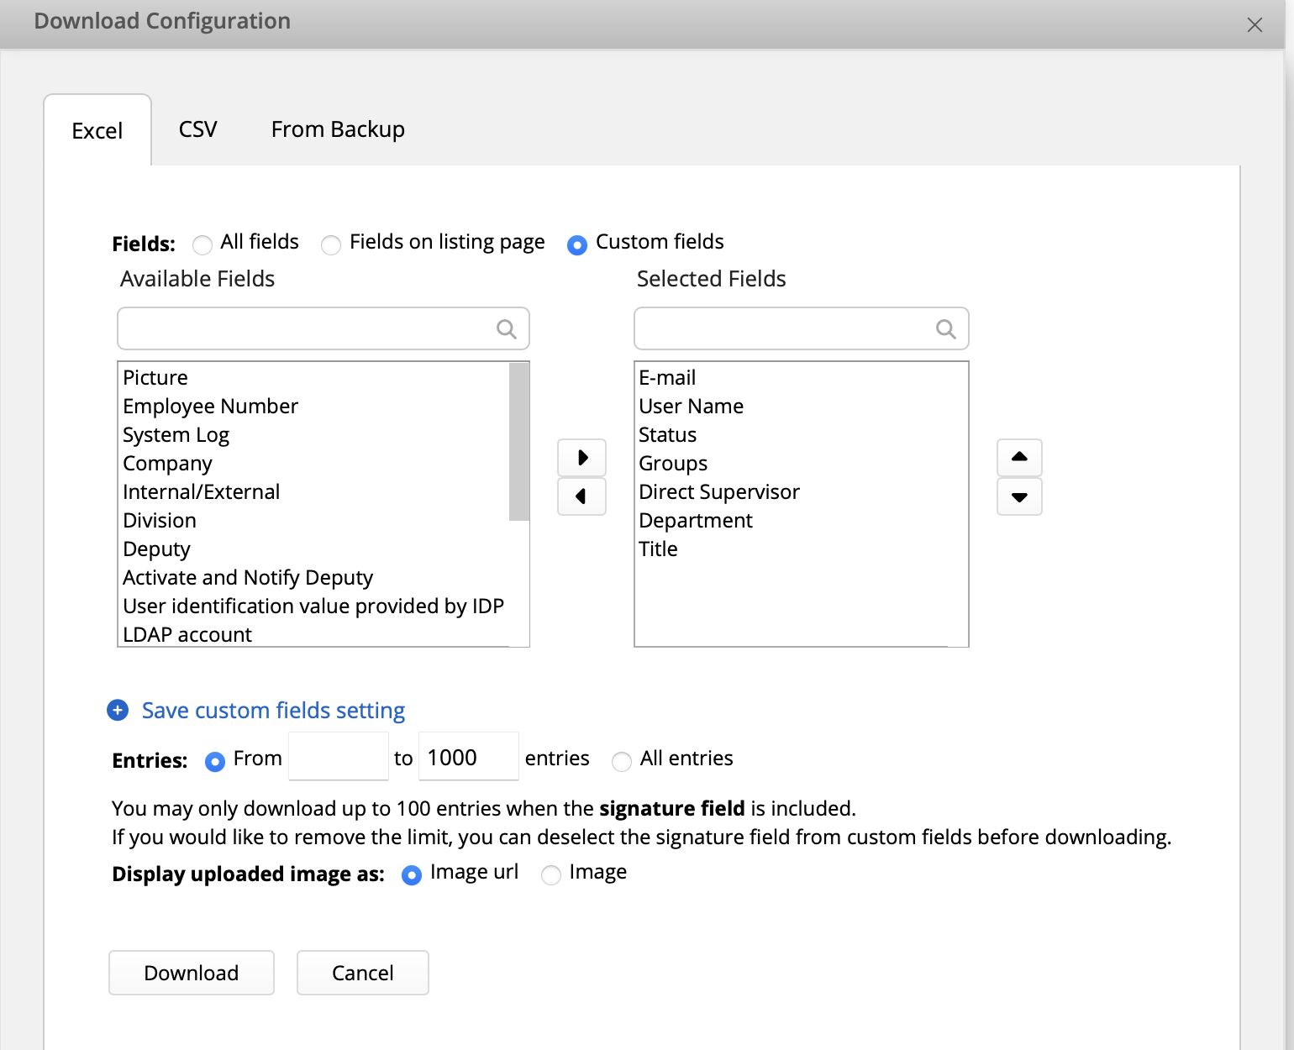The image size is (1294, 1050).
Task: Switch to the CSV tab
Action: pyautogui.click(x=198, y=129)
